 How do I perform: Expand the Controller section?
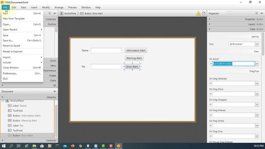(29, 140)
